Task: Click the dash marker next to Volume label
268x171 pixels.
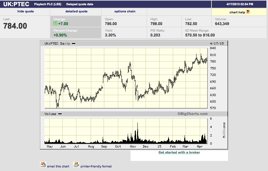Action: point(60,114)
